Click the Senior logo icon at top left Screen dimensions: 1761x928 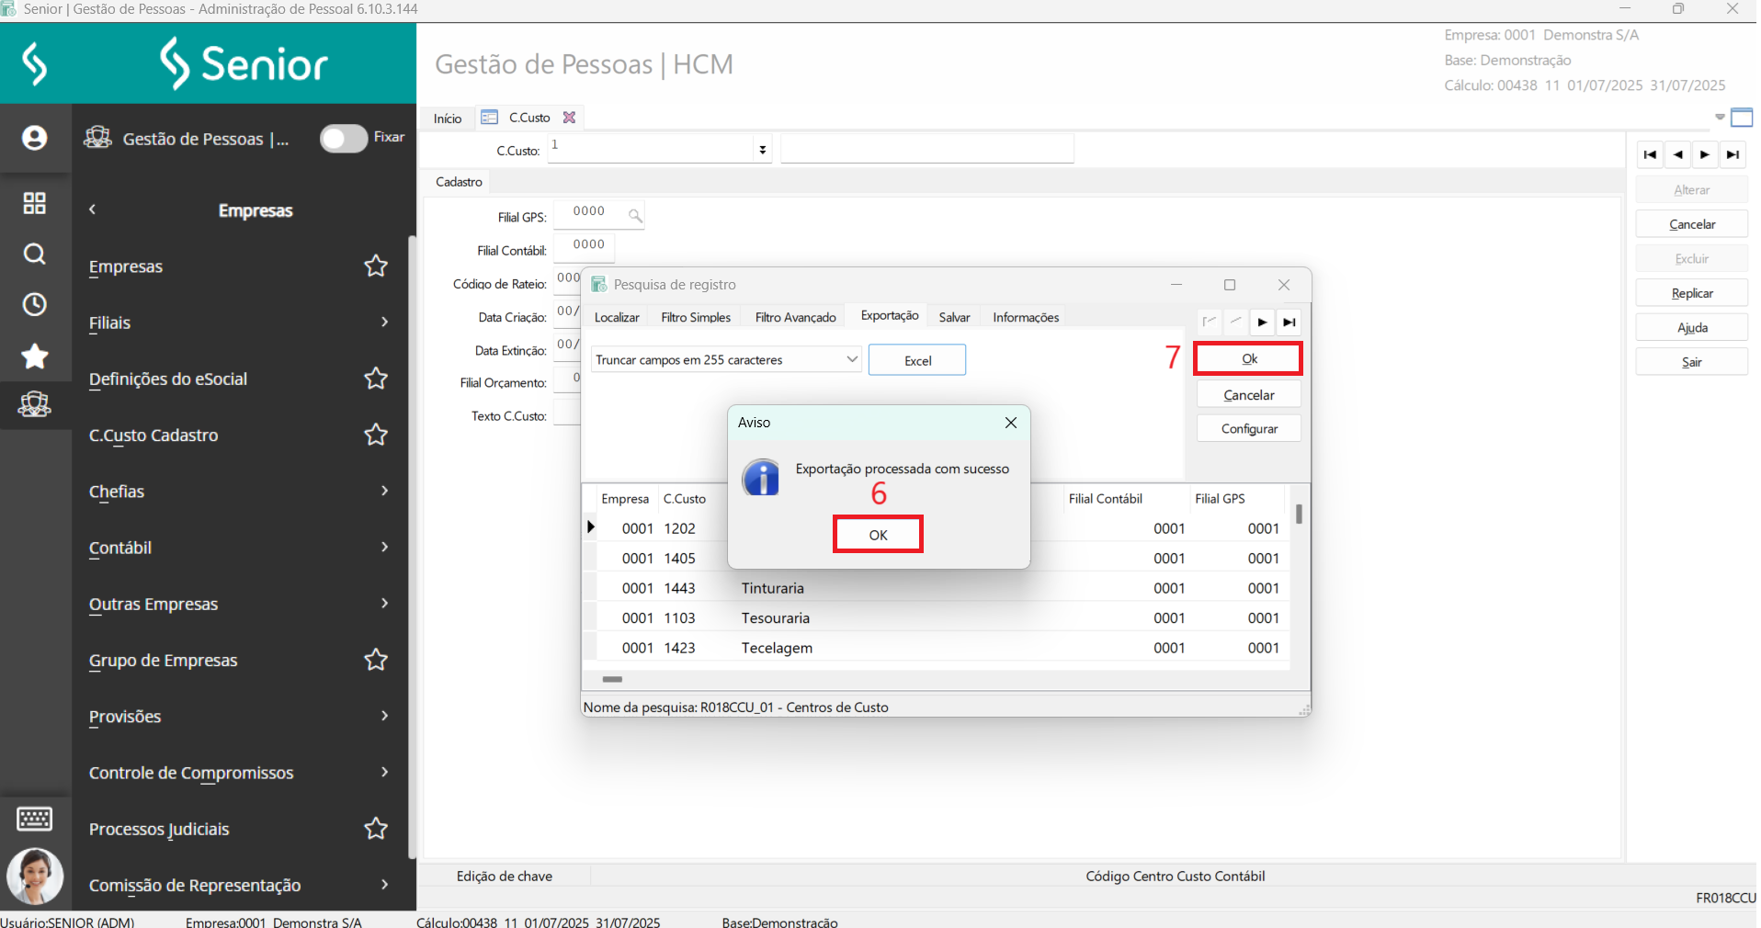pyautogui.click(x=34, y=63)
